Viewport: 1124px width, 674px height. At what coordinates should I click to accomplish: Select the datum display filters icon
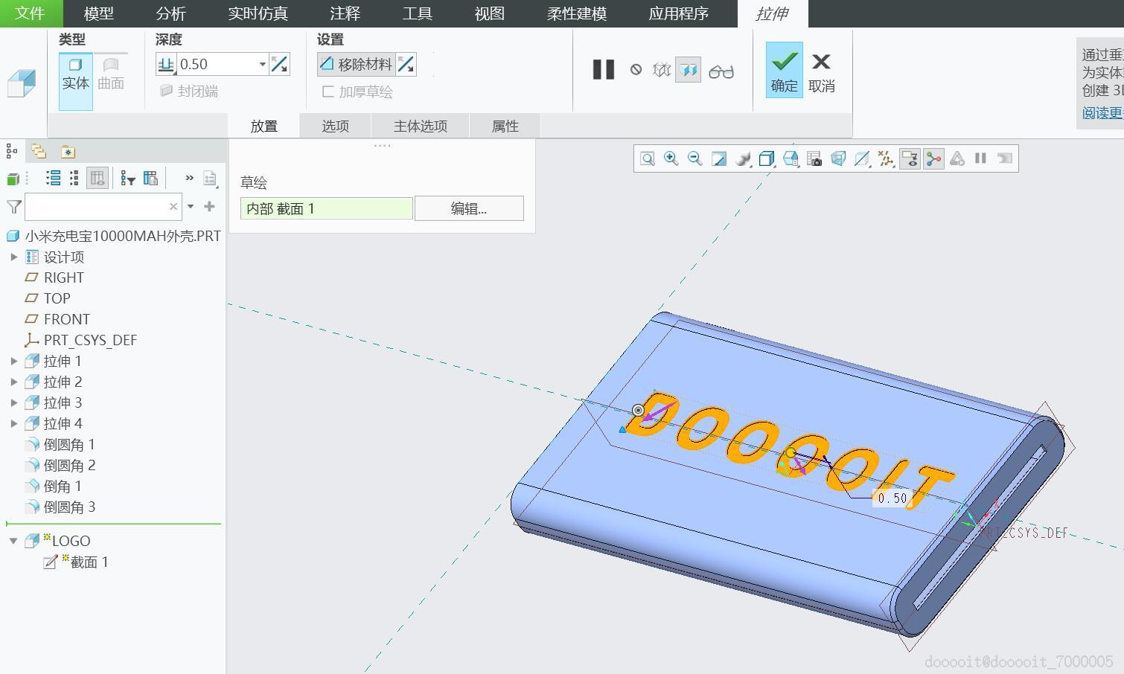coord(884,158)
